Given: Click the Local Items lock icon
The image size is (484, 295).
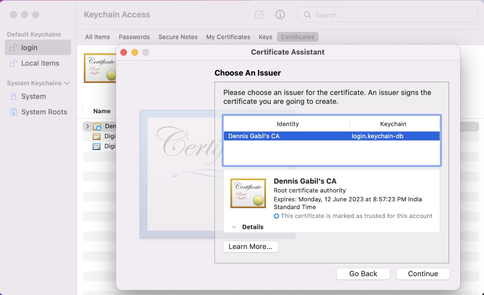Looking at the screenshot, I should (13, 63).
